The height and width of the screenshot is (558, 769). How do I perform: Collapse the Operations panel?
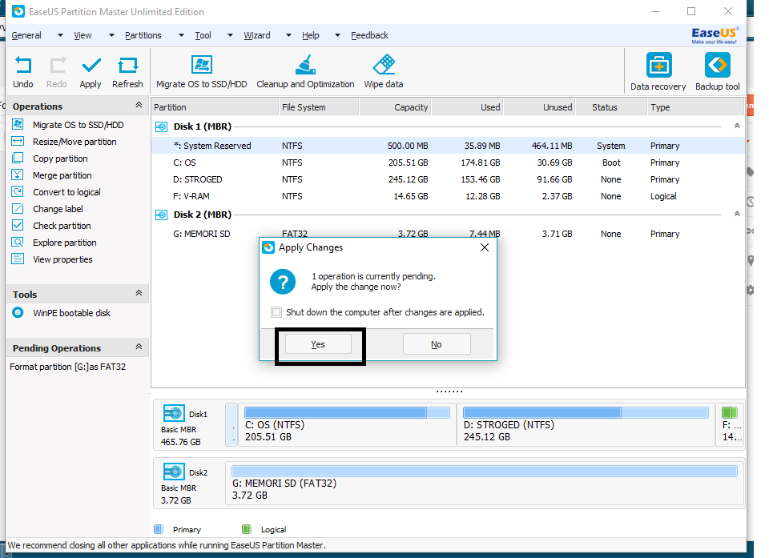[x=139, y=105]
